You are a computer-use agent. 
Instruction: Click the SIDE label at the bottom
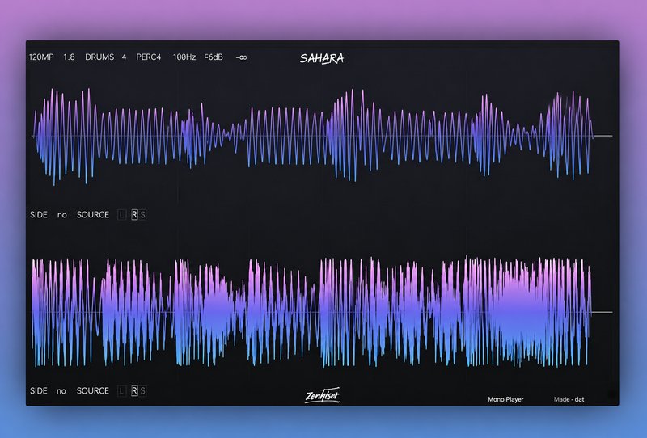[38, 390]
